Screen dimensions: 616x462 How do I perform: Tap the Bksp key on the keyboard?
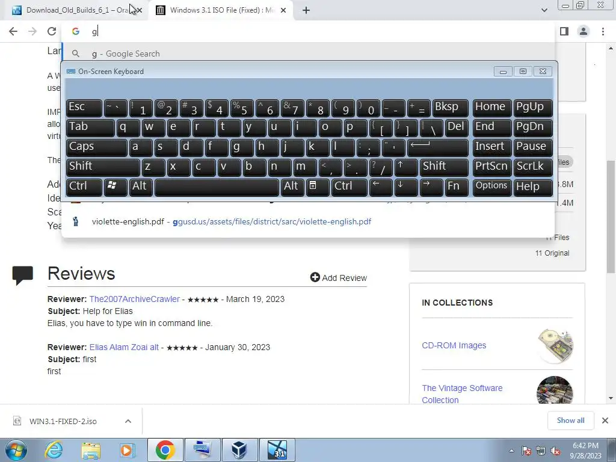(x=450, y=107)
